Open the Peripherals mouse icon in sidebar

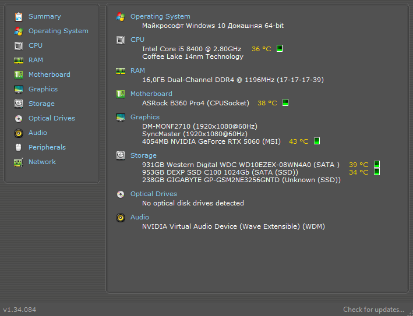tap(19, 147)
